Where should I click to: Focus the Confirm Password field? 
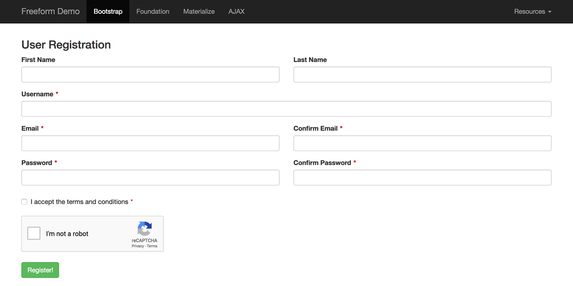tap(423, 177)
